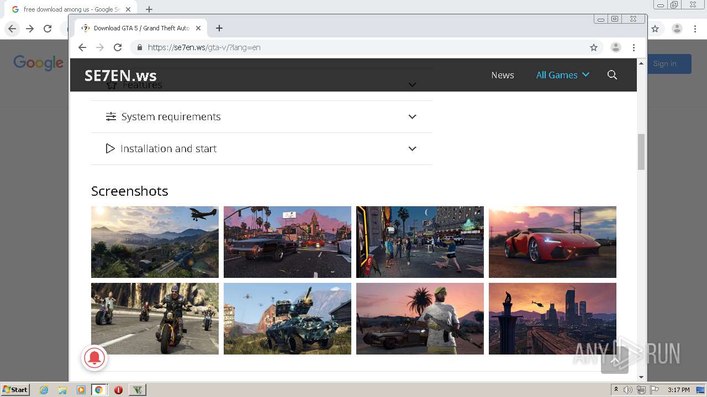The width and height of the screenshot is (707, 397).
Task: Click the scroll-to-top arrow button
Action: (x=615, y=361)
